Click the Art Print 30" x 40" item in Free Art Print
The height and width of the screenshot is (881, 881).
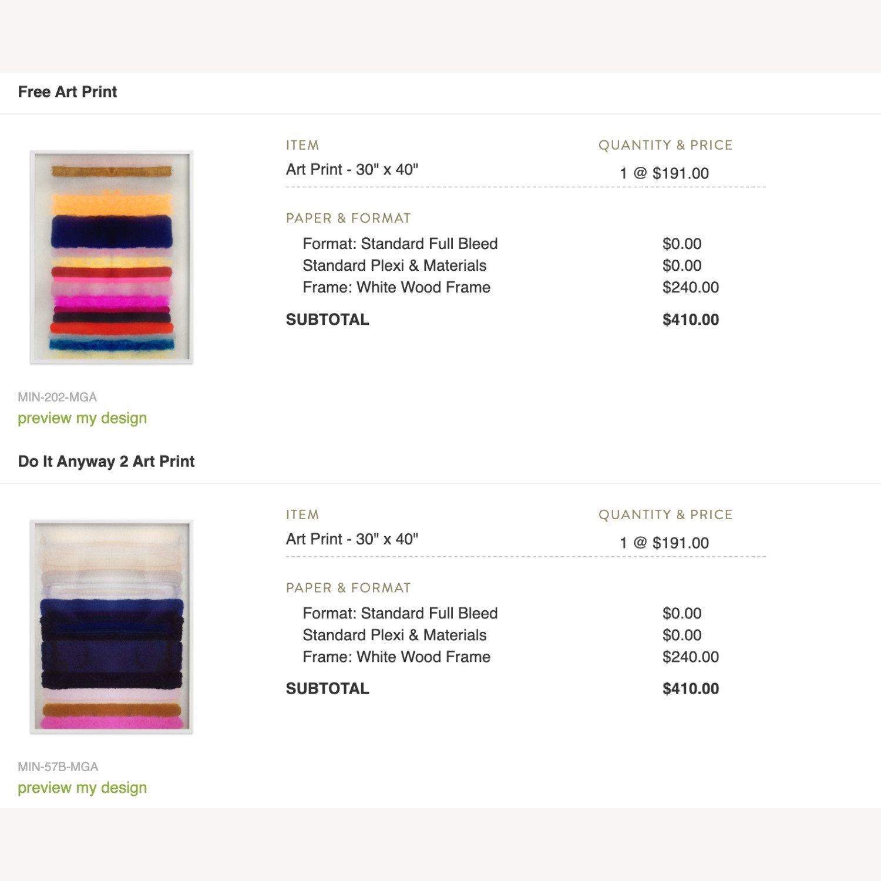[352, 170]
